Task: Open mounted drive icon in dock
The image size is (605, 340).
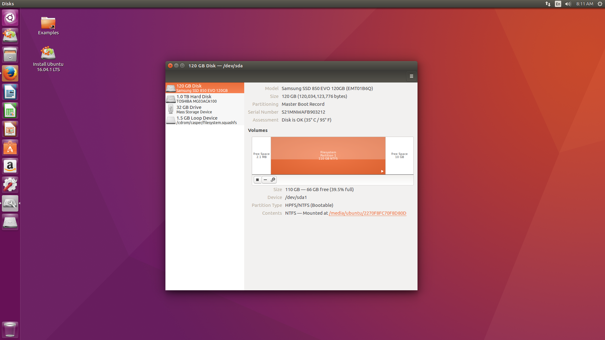Action: pyautogui.click(x=10, y=222)
